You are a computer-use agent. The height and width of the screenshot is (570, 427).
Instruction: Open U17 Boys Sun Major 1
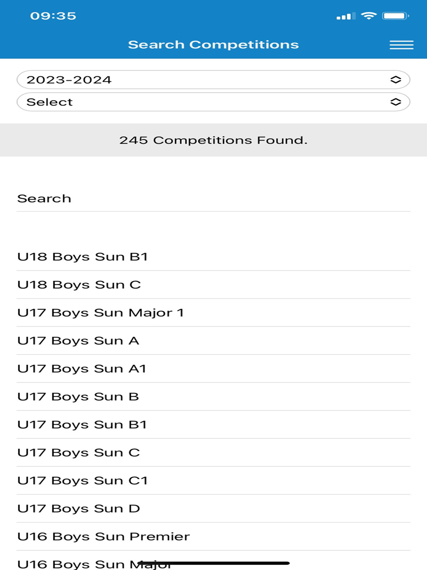pos(100,313)
